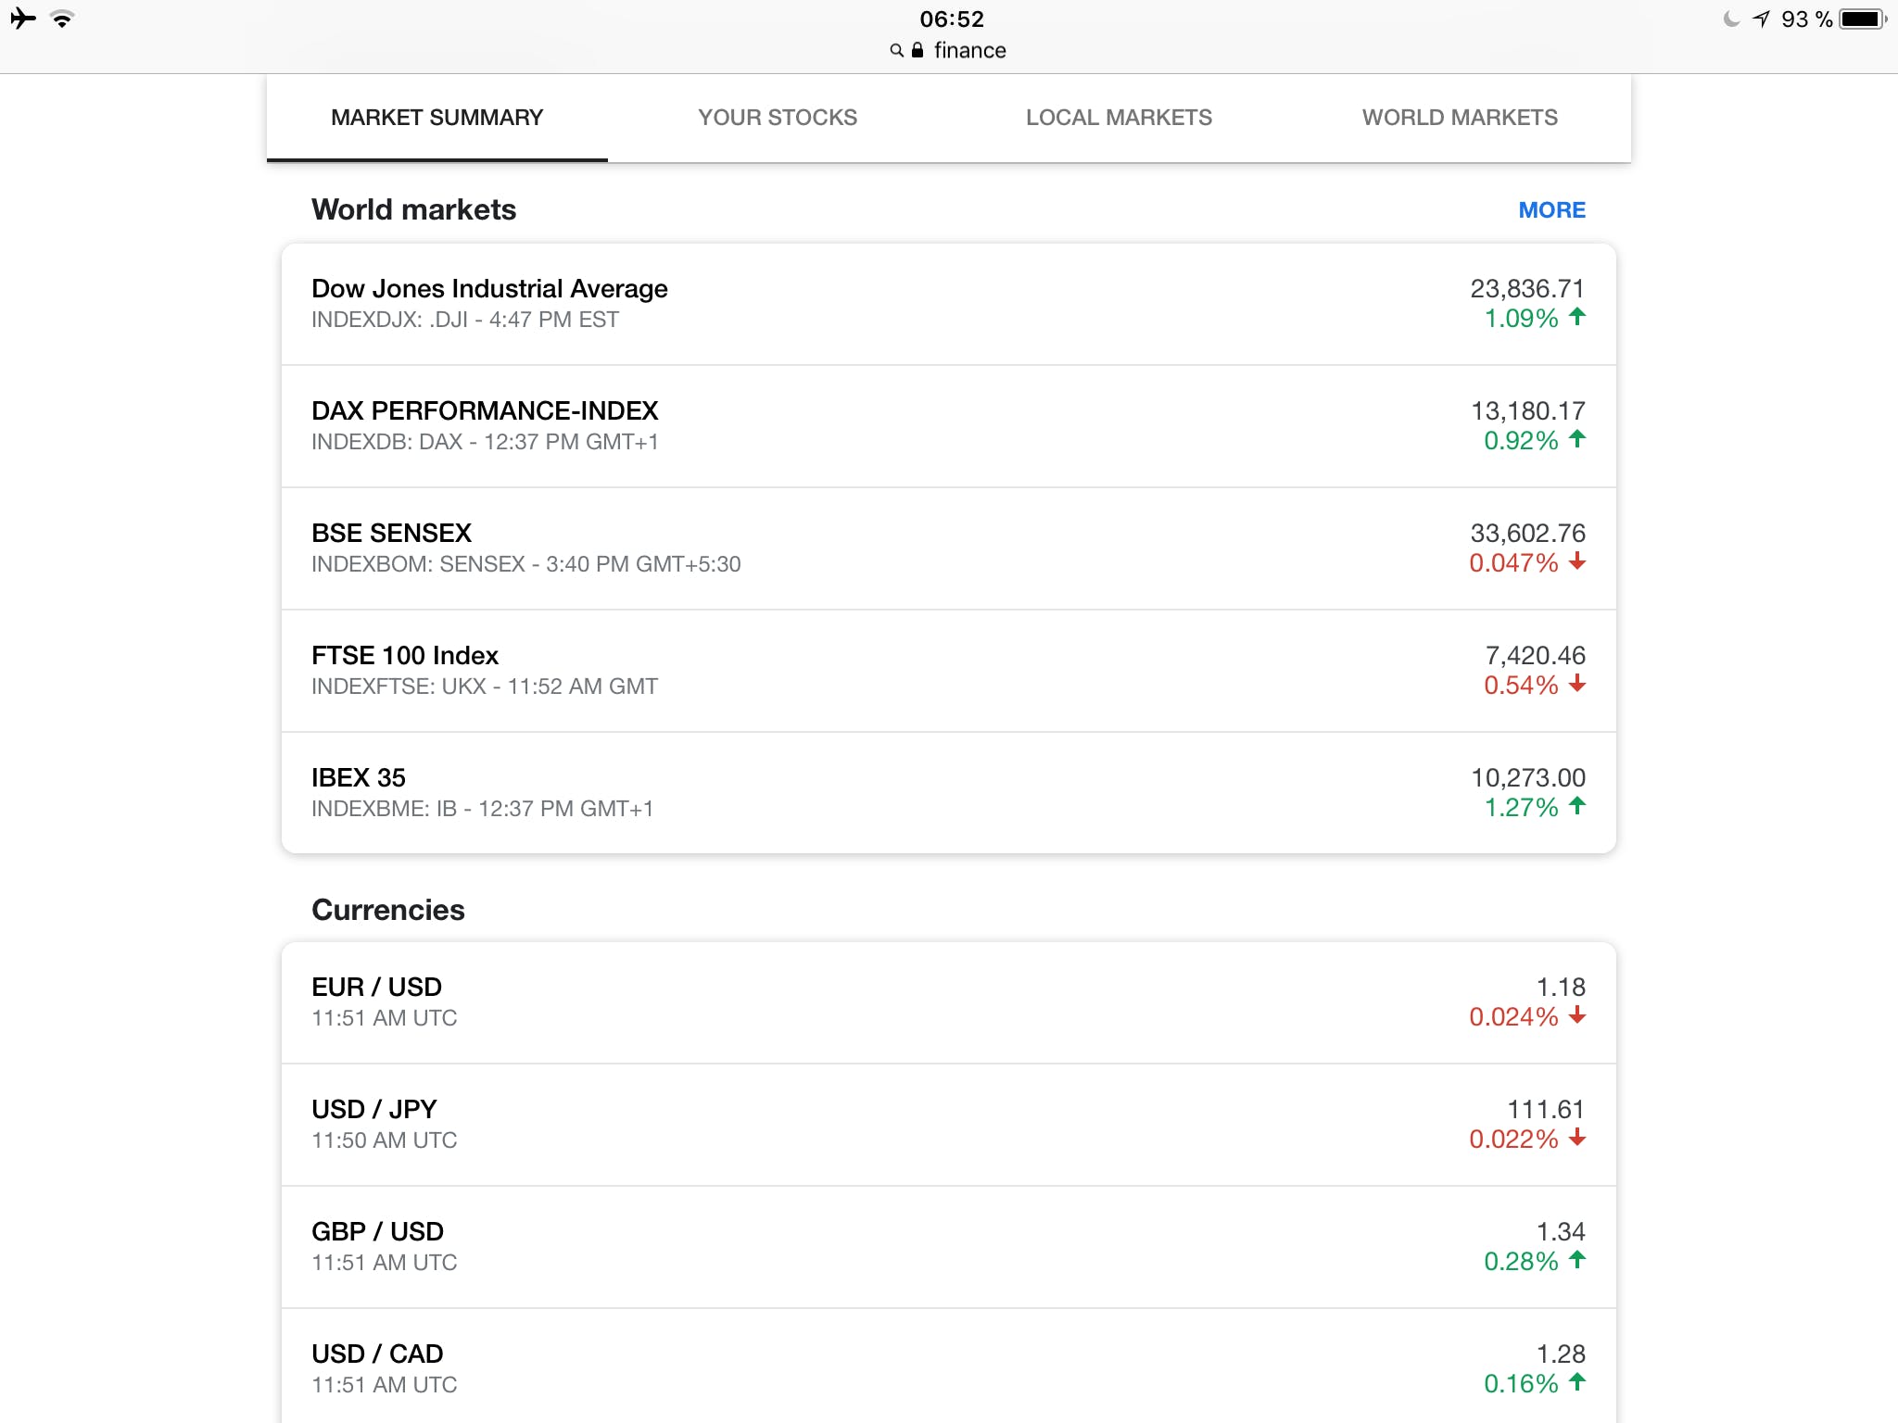Click the 0.047% change percentage
Screen dimensions: 1898x1423
point(1513,563)
